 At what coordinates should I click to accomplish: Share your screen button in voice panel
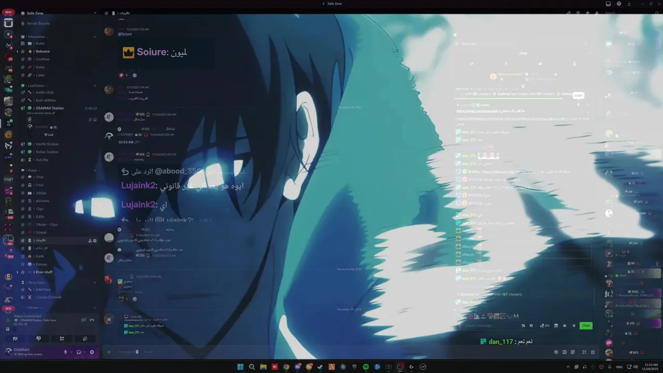coord(38,338)
